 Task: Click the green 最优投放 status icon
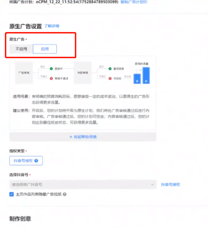click(x=110, y=69)
